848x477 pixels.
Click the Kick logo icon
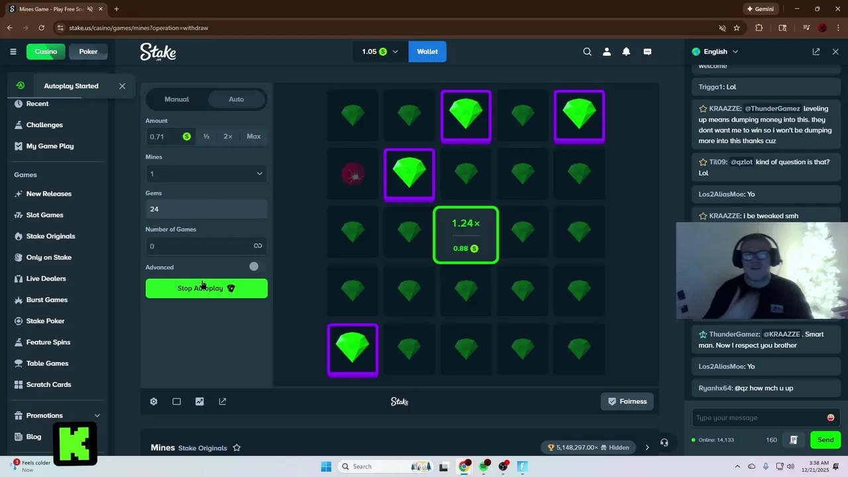(75, 443)
